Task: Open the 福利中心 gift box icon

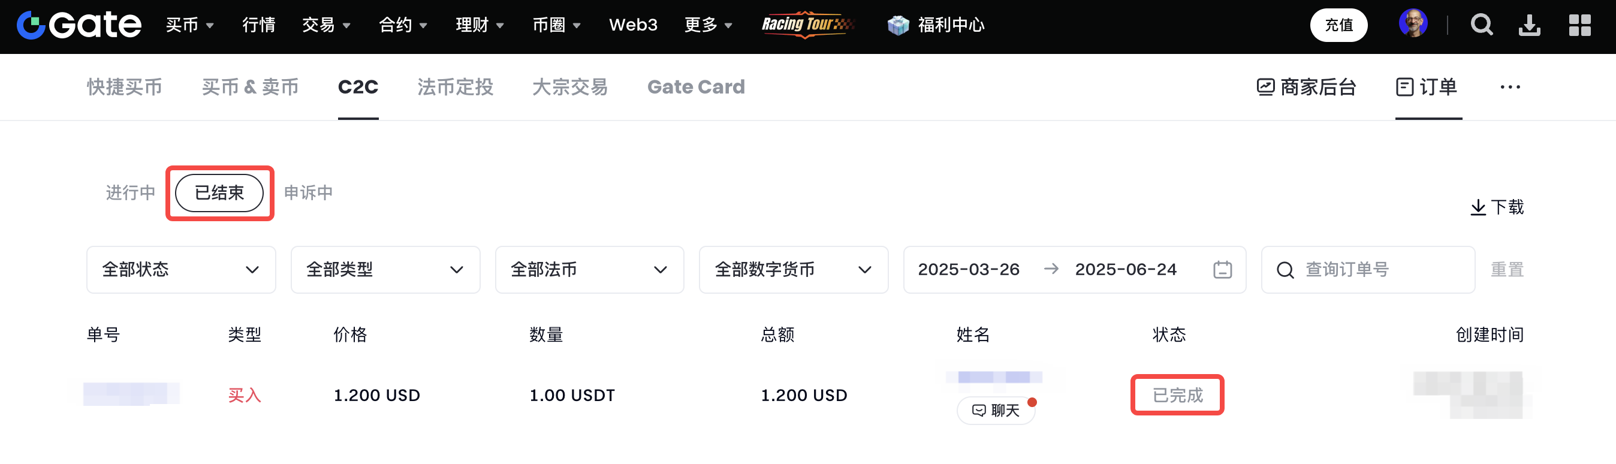Action: (899, 25)
